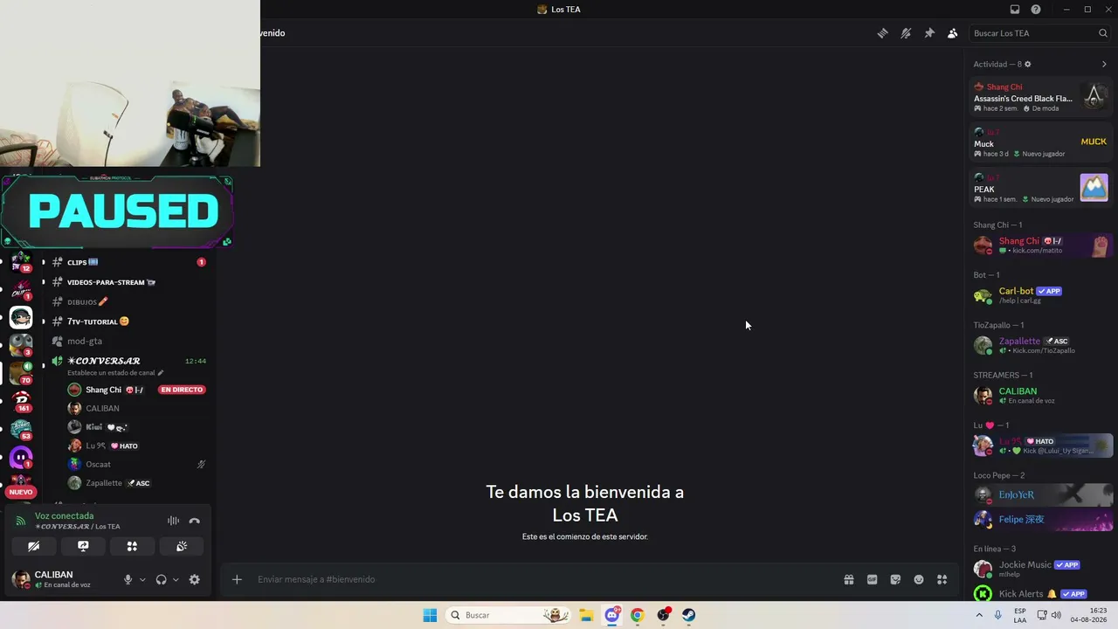Open the sticker picker
1118x629 pixels.
point(895,579)
